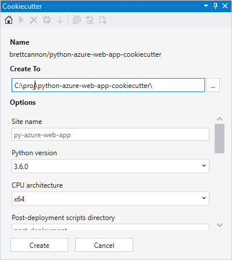The height and width of the screenshot is (260, 232).
Task: Click the Delete (X) toolbar icon
Action: (x=34, y=20)
